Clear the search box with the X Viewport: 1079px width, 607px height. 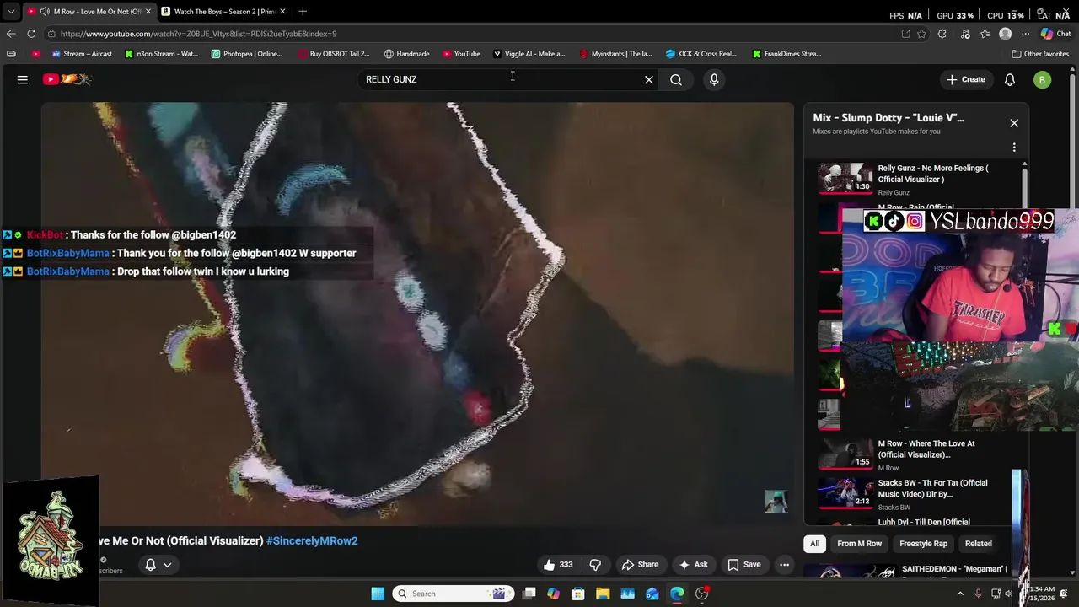pos(649,79)
